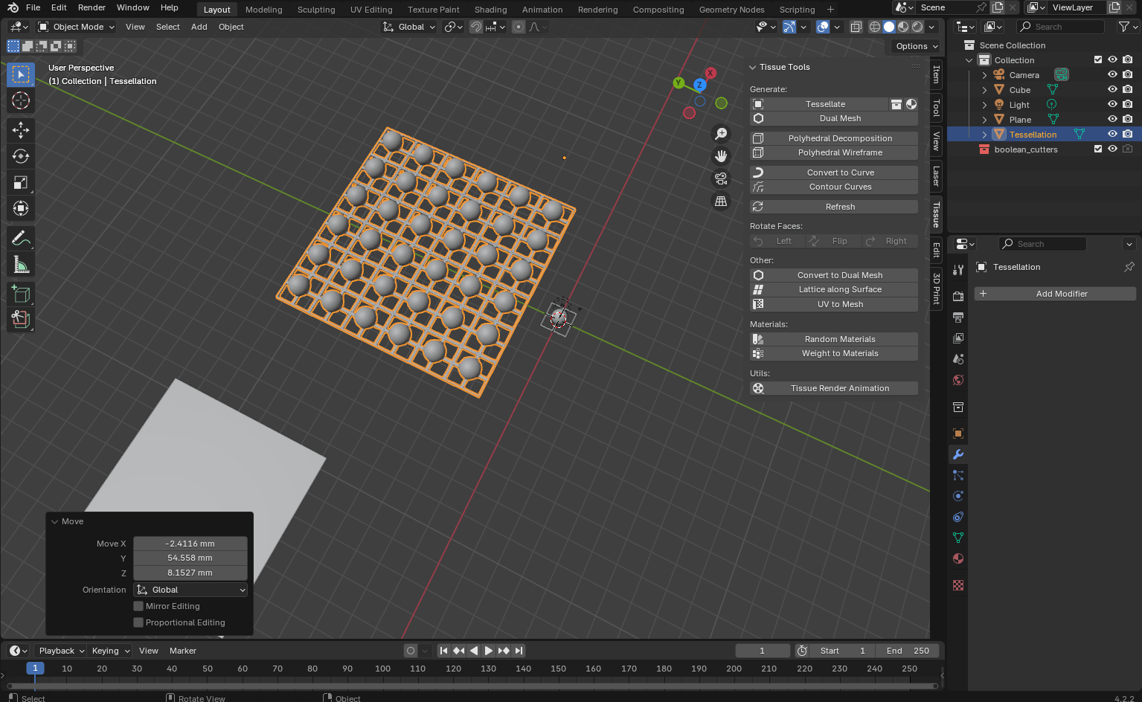Enable Mirror Editing checkbox

[138, 606]
